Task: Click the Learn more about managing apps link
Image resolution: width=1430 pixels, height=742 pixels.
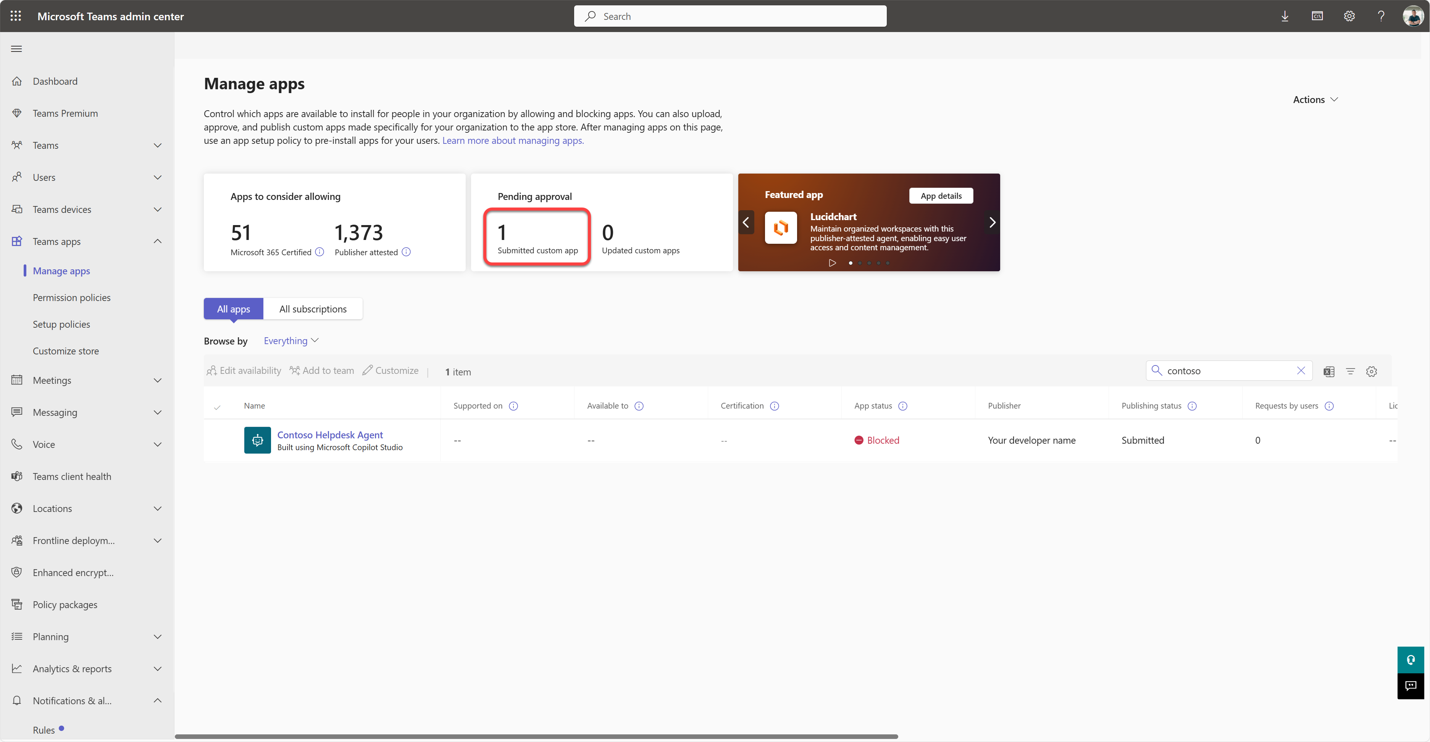Action: click(512, 140)
